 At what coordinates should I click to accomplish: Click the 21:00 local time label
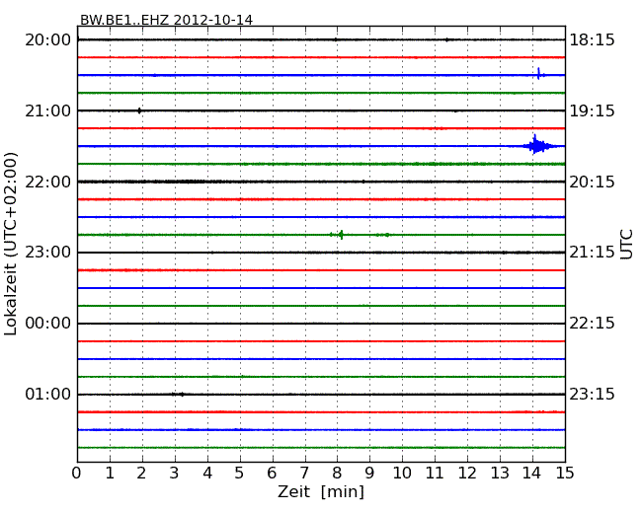pos(48,110)
